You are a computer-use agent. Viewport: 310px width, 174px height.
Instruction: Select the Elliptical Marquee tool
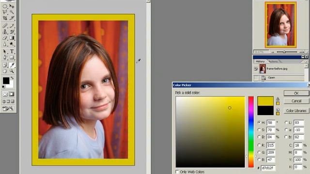(5, 6)
